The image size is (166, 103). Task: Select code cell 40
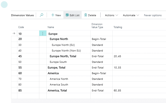coord(28,50)
